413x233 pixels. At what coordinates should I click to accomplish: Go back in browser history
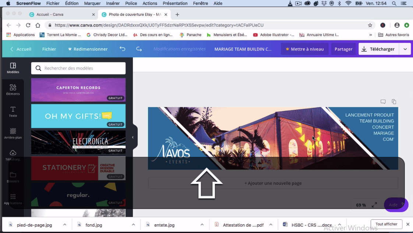[9, 25]
